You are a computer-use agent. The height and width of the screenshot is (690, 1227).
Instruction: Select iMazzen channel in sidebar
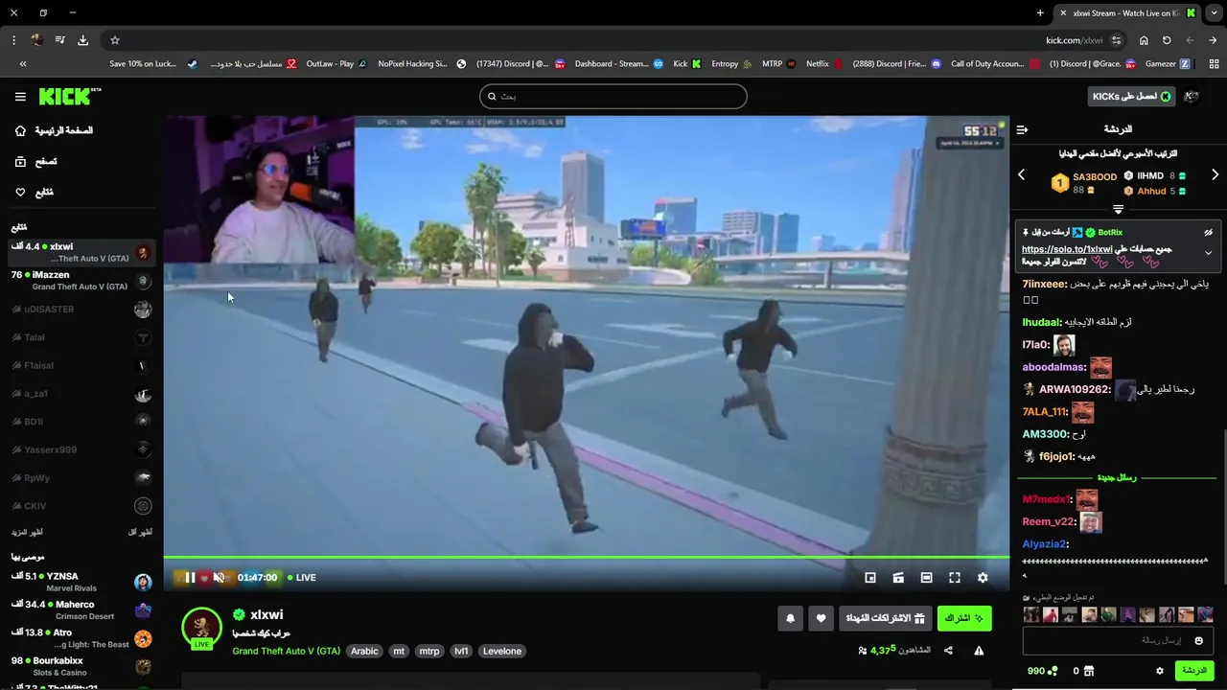(x=81, y=281)
